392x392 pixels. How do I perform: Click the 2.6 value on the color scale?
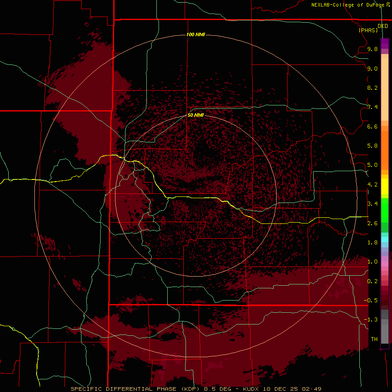click(372, 223)
